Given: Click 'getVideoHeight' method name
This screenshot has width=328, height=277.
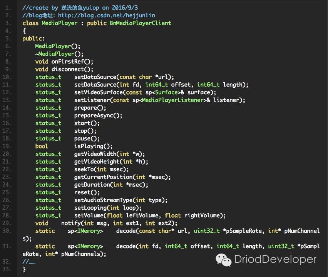Looking at the screenshot, I should (97, 162).
